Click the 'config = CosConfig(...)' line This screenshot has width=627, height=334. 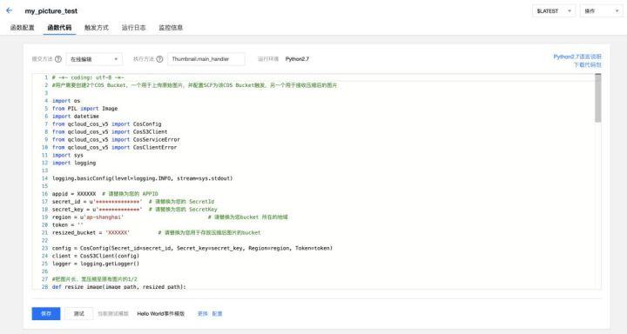[x=192, y=248]
